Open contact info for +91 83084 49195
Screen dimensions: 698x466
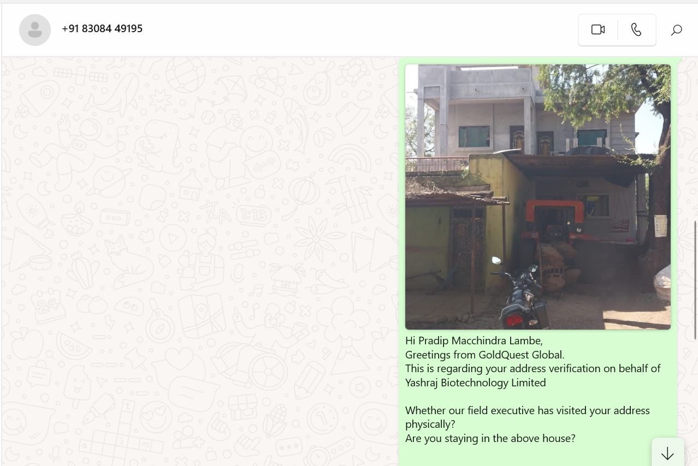(x=102, y=28)
